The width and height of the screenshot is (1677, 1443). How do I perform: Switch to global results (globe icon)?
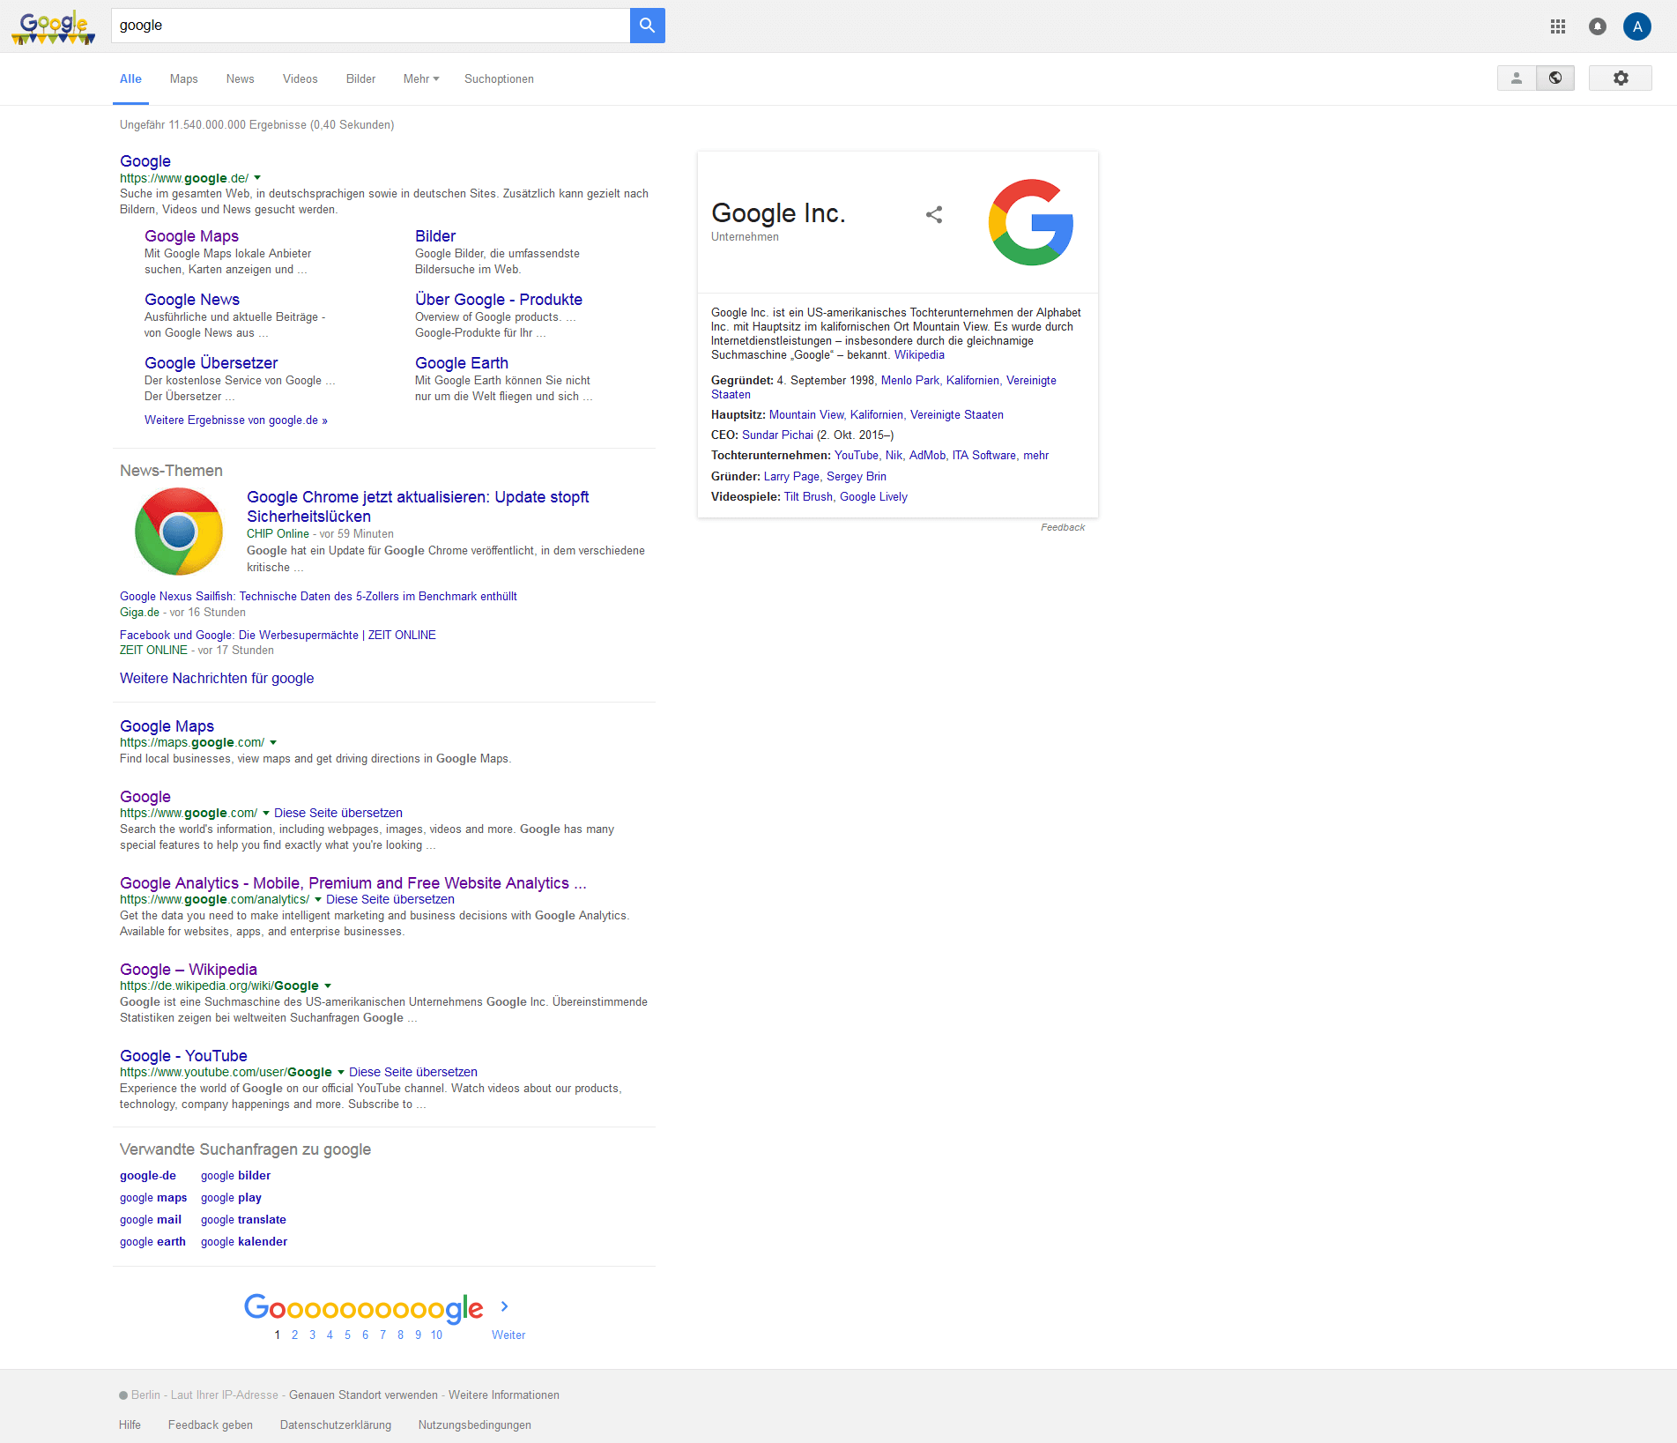point(1555,78)
